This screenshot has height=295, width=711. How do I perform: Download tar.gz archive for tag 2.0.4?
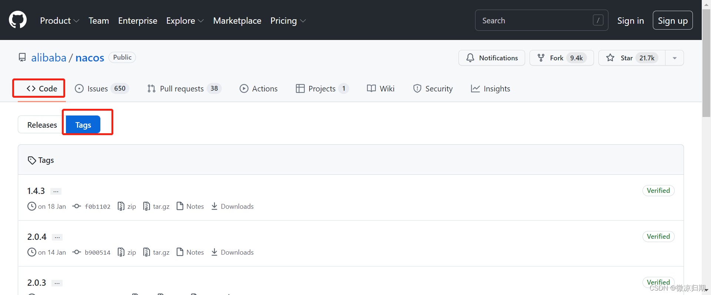click(156, 252)
